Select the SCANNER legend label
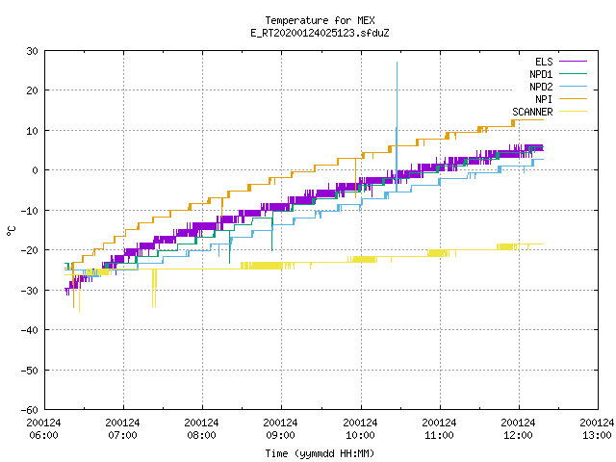 pyautogui.click(x=532, y=112)
